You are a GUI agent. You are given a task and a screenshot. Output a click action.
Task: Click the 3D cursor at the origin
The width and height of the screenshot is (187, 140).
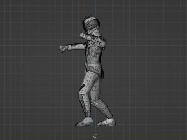click(95, 136)
